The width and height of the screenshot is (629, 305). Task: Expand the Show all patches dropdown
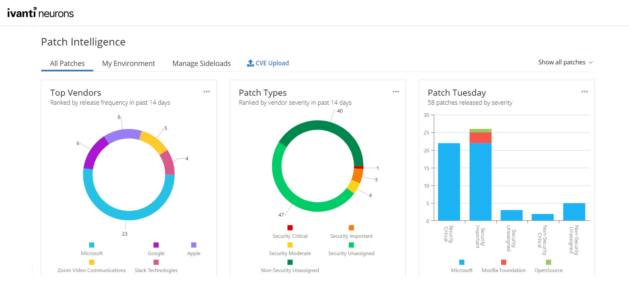[x=565, y=62]
